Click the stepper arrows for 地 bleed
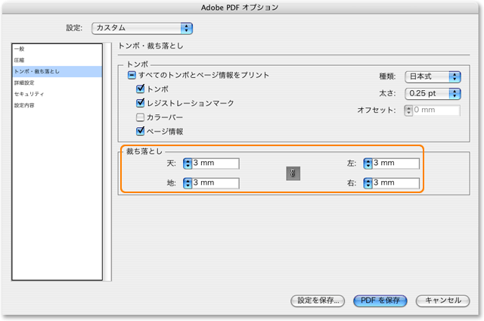 click(x=188, y=182)
